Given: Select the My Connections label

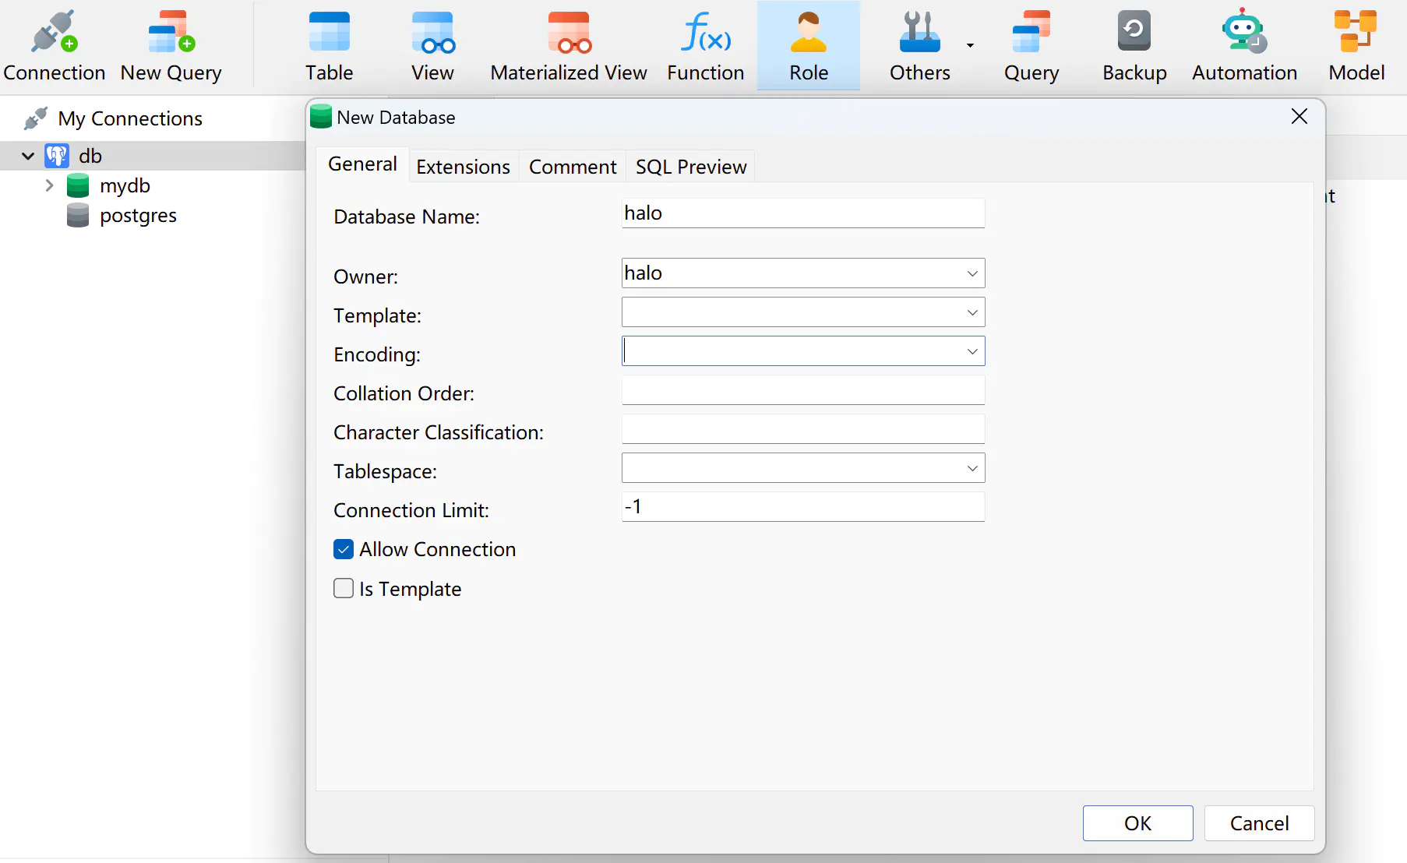Looking at the screenshot, I should click(x=130, y=118).
